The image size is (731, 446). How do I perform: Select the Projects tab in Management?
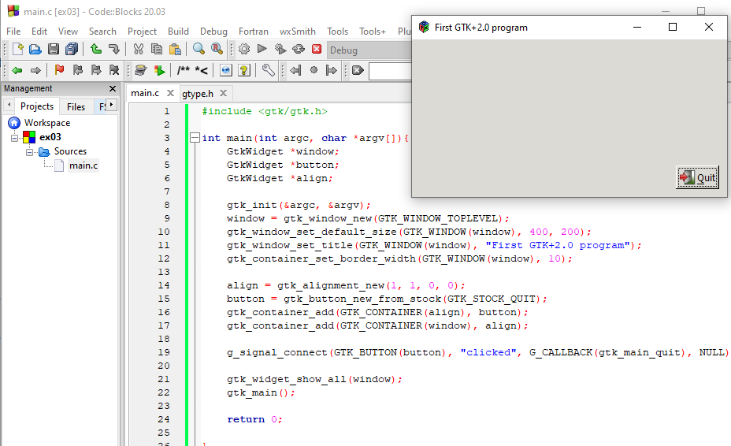[x=37, y=106]
